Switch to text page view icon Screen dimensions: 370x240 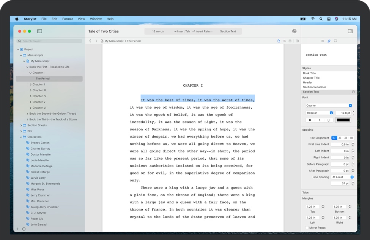tap(279, 41)
